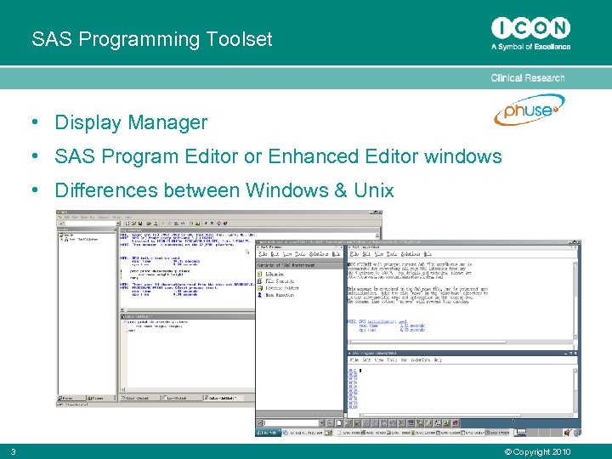Click horizontal scrollbar under Windows Log window
This screenshot has height=459, width=612.
pyautogui.click(x=187, y=310)
